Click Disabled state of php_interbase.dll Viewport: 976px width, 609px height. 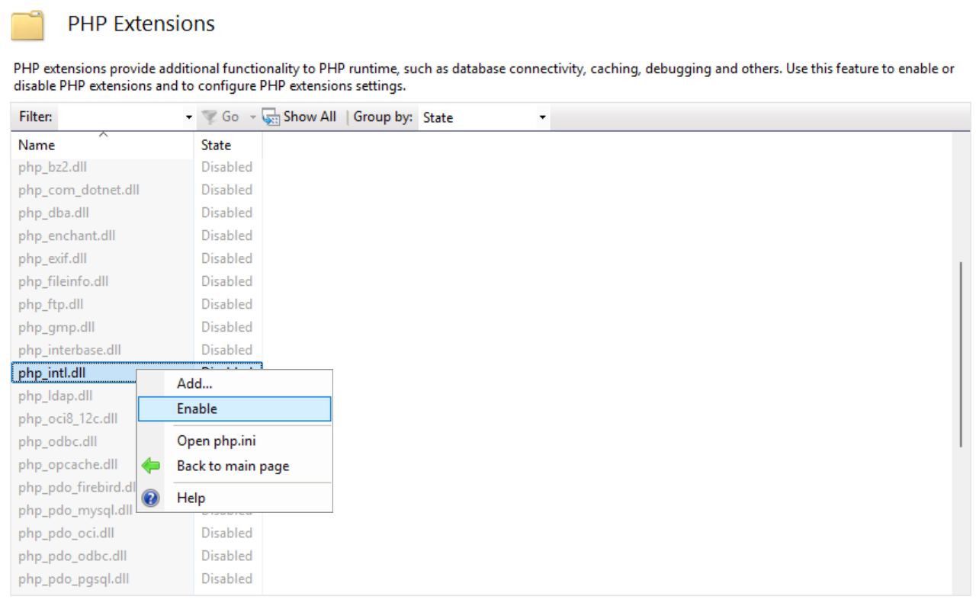(x=226, y=350)
